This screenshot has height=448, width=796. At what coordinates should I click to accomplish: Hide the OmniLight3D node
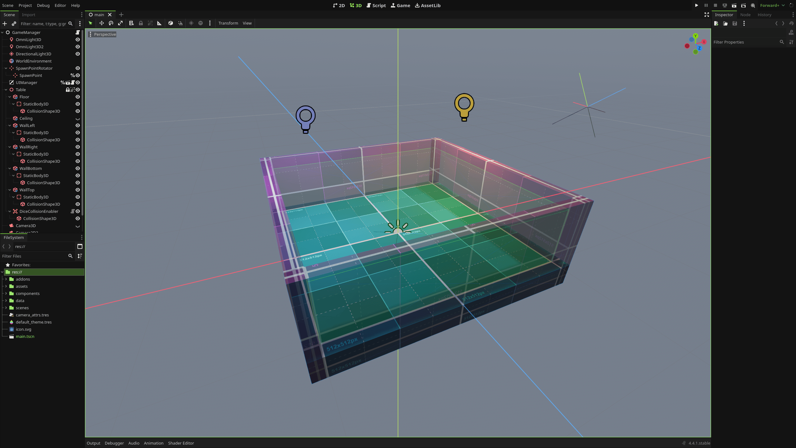pos(78,40)
